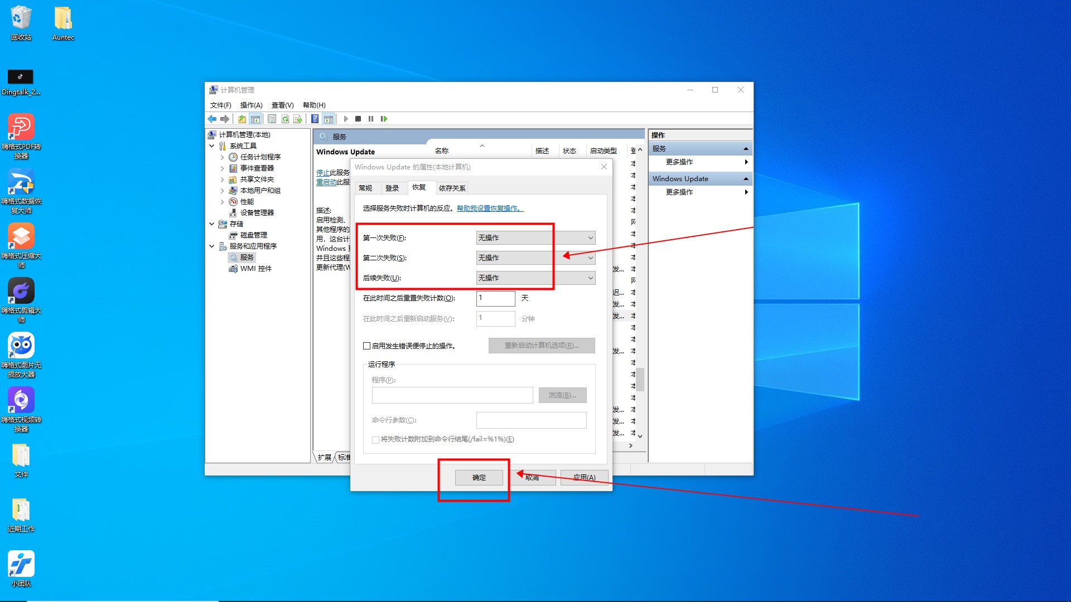The width and height of the screenshot is (1071, 602).
Task: Click the Restart service icon
Action: click(x=384, y=119)
